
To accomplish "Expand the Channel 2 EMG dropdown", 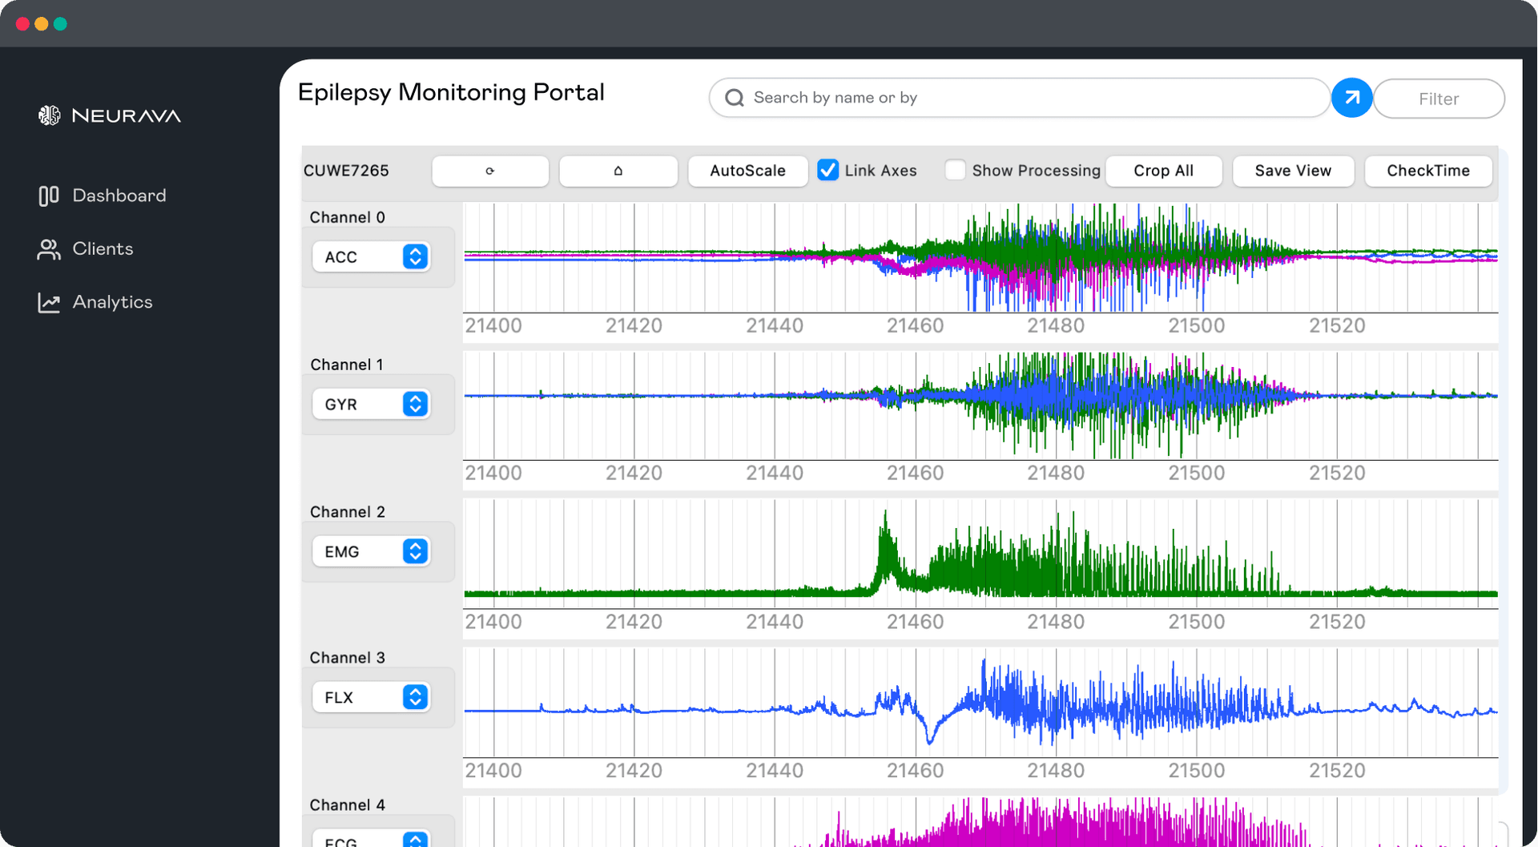I will pyautogui.click(x=371, y=552).
